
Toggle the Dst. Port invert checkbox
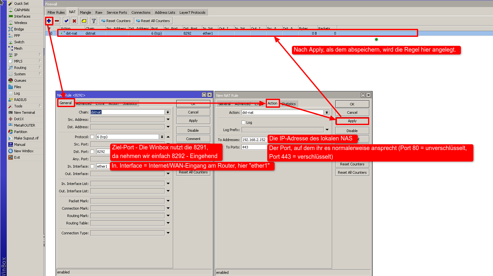[92, 152]
